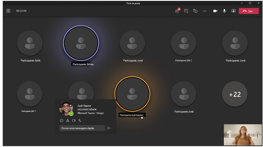Click the share content tray icon
Viewport: 263px width, 147px height.
click(x=233, y=11)
